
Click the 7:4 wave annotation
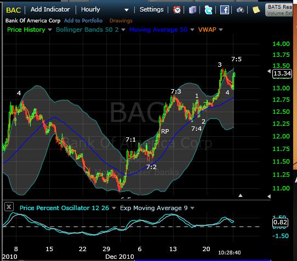196,129
